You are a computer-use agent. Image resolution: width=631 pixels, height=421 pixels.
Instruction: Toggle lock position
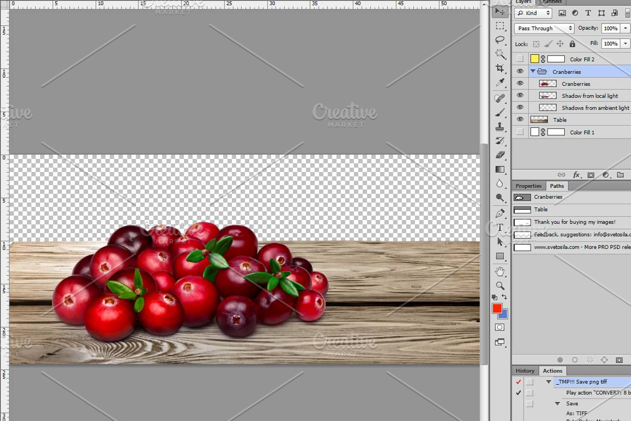click(560, 44)
